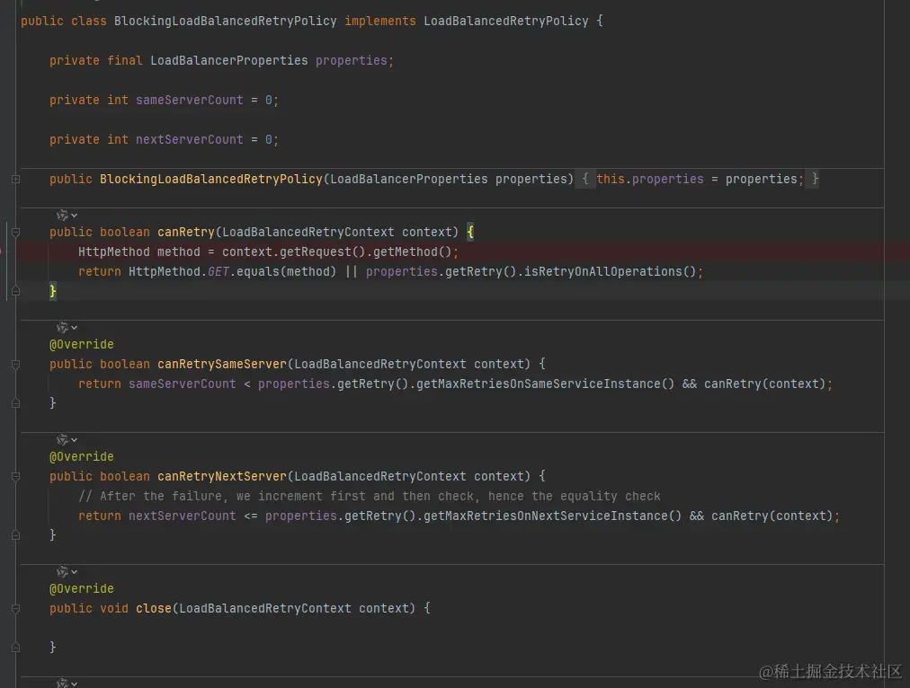
Task: Click the 'implements' keyword
Action: [x=380, y=21]
